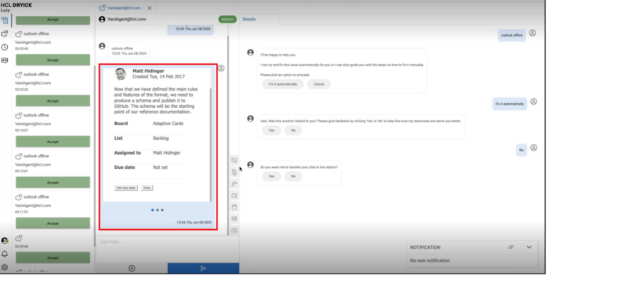The image size is (627, 297).
Task: Click the View button on Matt Hidinger card
Action: pyautogui.click(x=147, y=188)
